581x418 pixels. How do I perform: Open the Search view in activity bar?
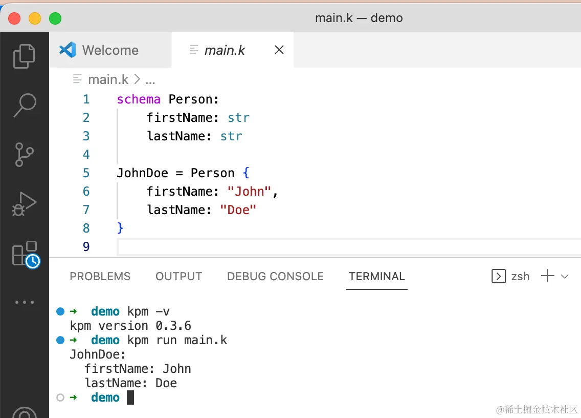[x=25, y=105]
